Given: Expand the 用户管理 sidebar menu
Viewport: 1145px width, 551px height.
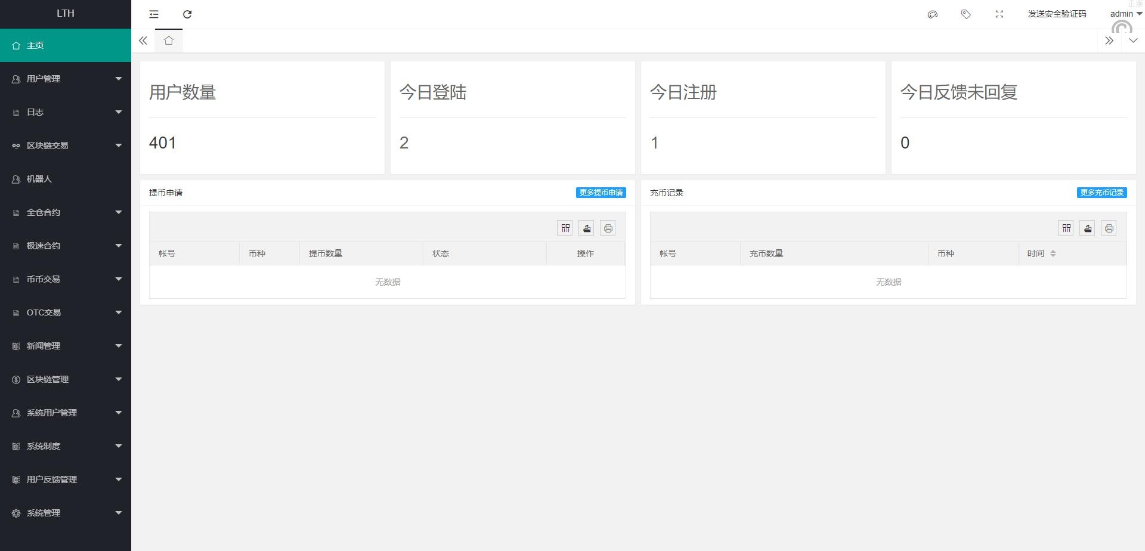Looking at the screenshot, I should 66,79.
